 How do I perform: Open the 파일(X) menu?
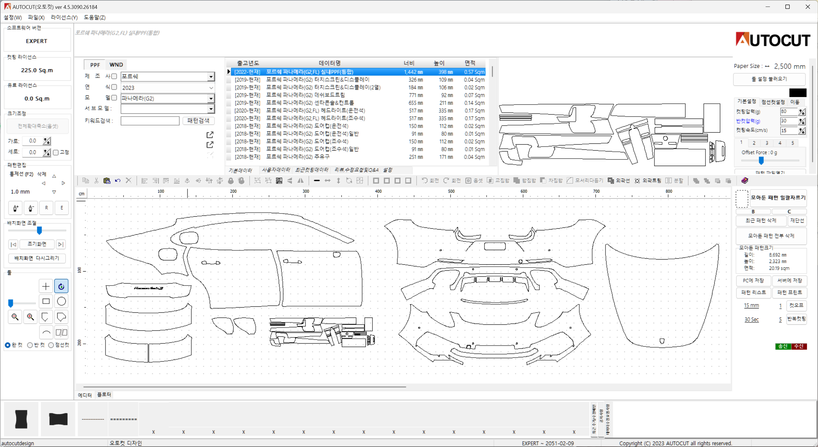click(36, 17)
